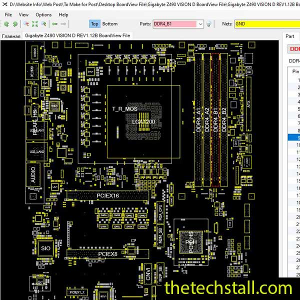This screenshot has height=300, width=300.
Task: Select the DDR4_A1 memory slot
Action: click(198, 120)
